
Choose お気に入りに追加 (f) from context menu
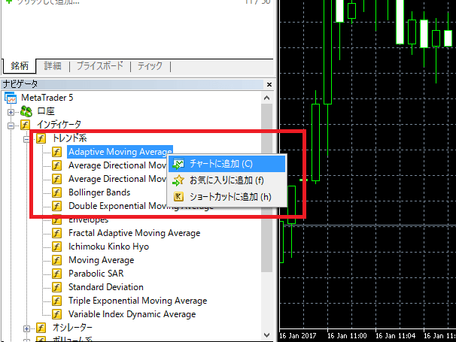pyautogui.click(x=226, y=180)
